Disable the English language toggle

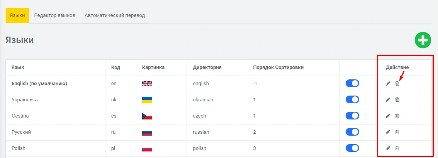click(x=352, y=84)
